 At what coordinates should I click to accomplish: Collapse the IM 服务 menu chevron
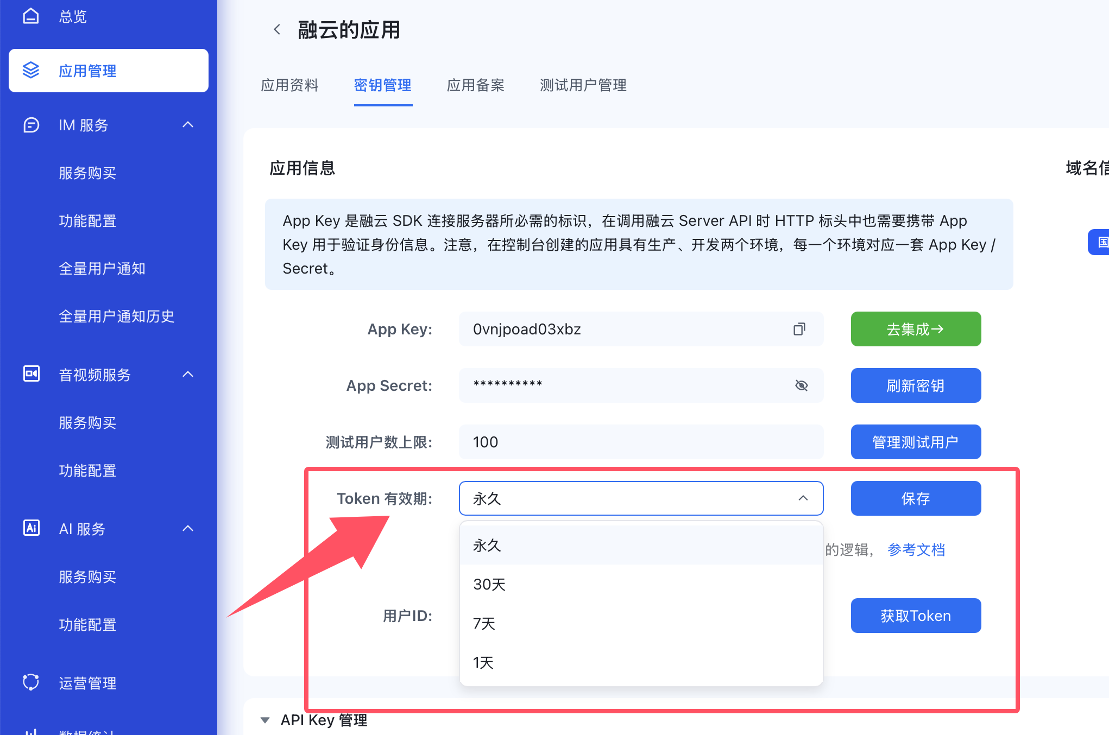(x=188, y=125)
